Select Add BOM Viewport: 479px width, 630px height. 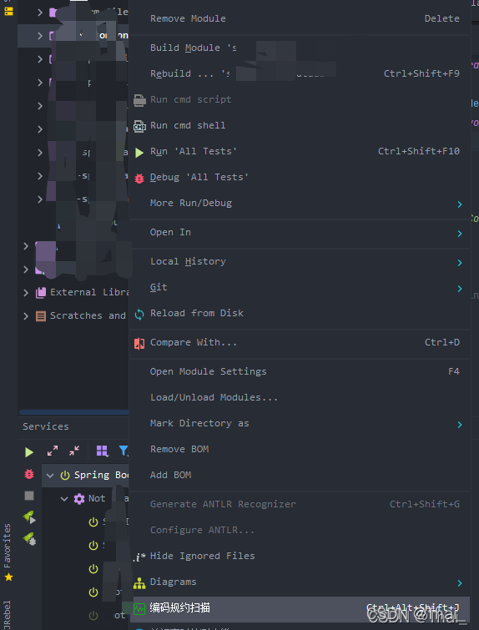pos(300,475)
